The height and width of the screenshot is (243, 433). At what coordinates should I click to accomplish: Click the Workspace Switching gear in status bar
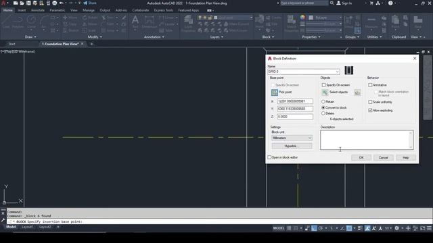tap(397, 228)
